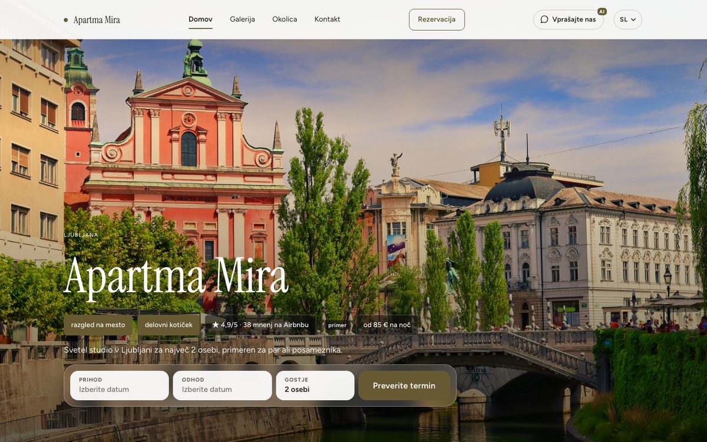
Task: Open the Gostje 2 osebi selector
Action: tap(315, 385)
